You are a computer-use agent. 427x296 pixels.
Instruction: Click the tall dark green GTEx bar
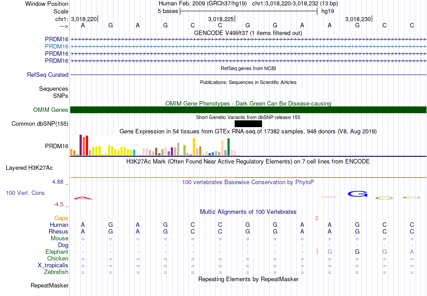coord(228,147)
